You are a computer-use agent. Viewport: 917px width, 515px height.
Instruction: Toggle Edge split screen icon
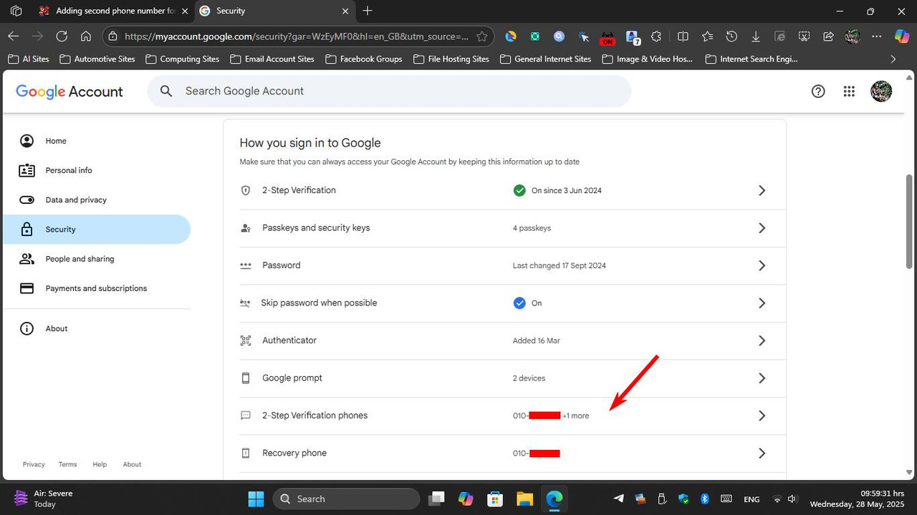pos(683,36)
